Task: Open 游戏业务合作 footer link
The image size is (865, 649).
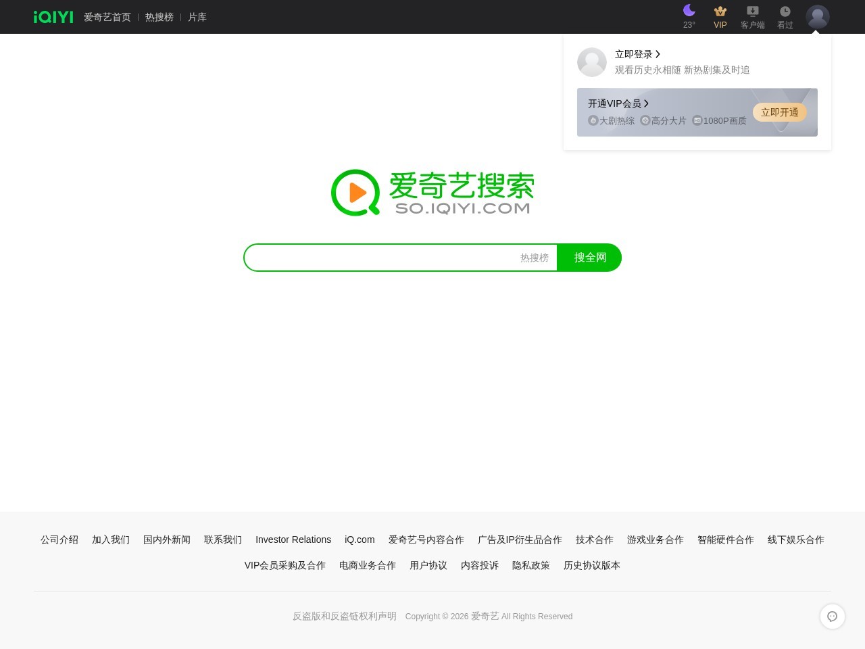Action: point(656,539)
